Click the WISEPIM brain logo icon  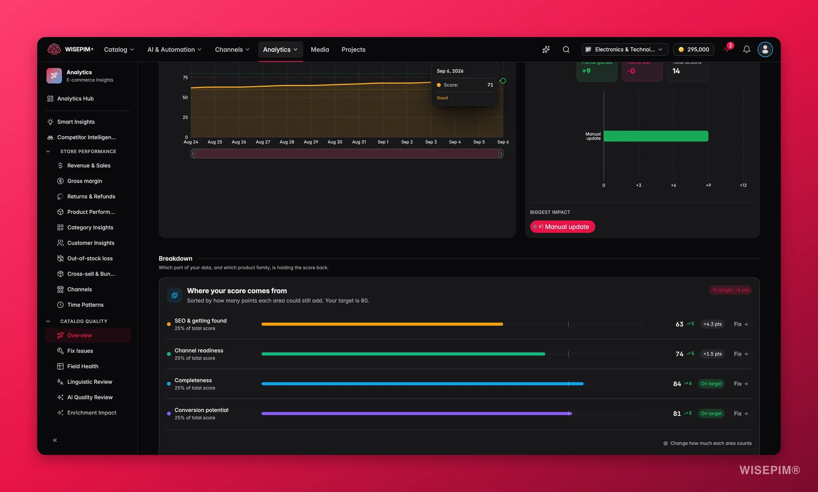tap(54, 49)
